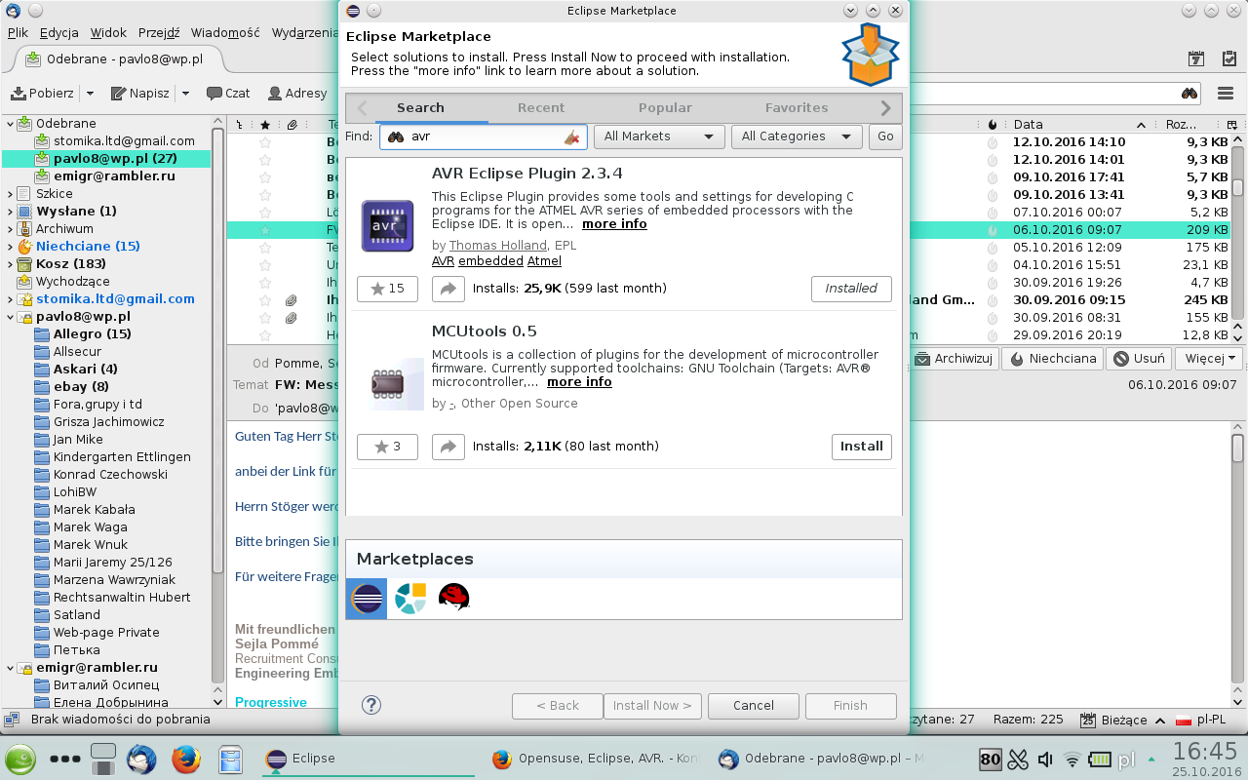Select the Allegro (15) folder

click(92, 334)
